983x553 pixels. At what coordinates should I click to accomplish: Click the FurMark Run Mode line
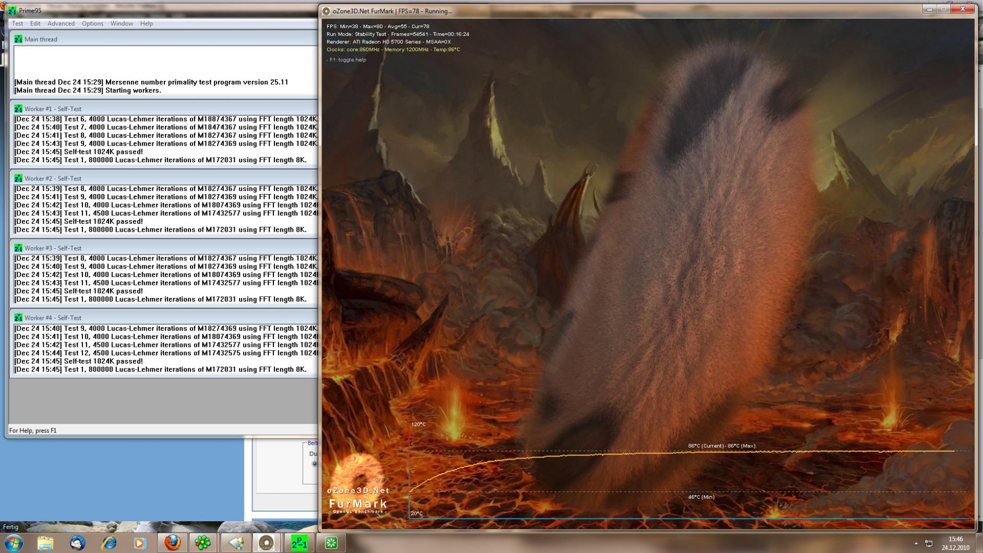(x=398, y=34)
